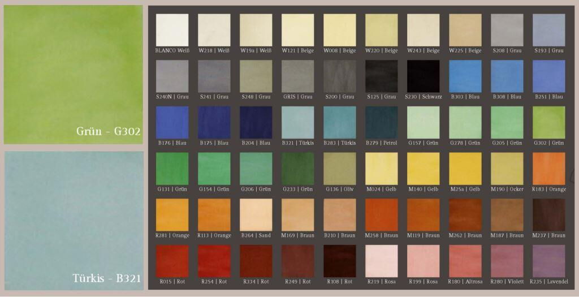Click the B279 Petrol color swatch
This screenshot has width=579, height=297.
[381, 123]
